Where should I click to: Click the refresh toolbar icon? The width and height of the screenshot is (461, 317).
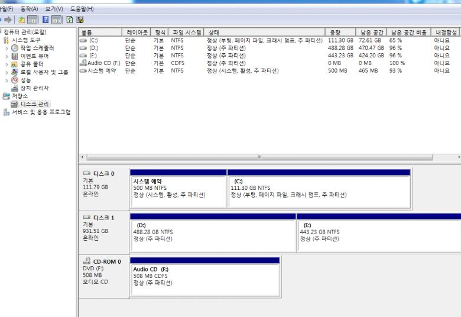70,20
